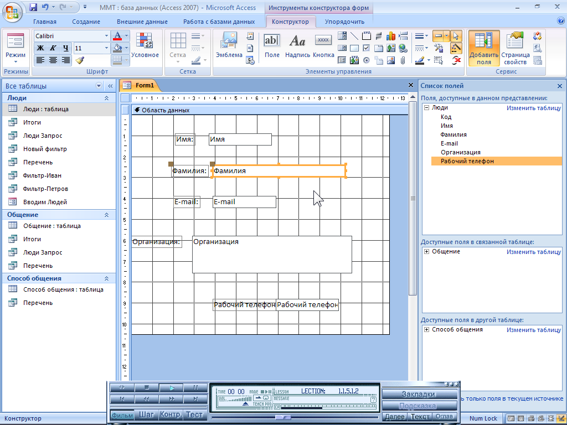Collapse the Люди navigation group
567x425 pixels.
[x=107, y=98]
